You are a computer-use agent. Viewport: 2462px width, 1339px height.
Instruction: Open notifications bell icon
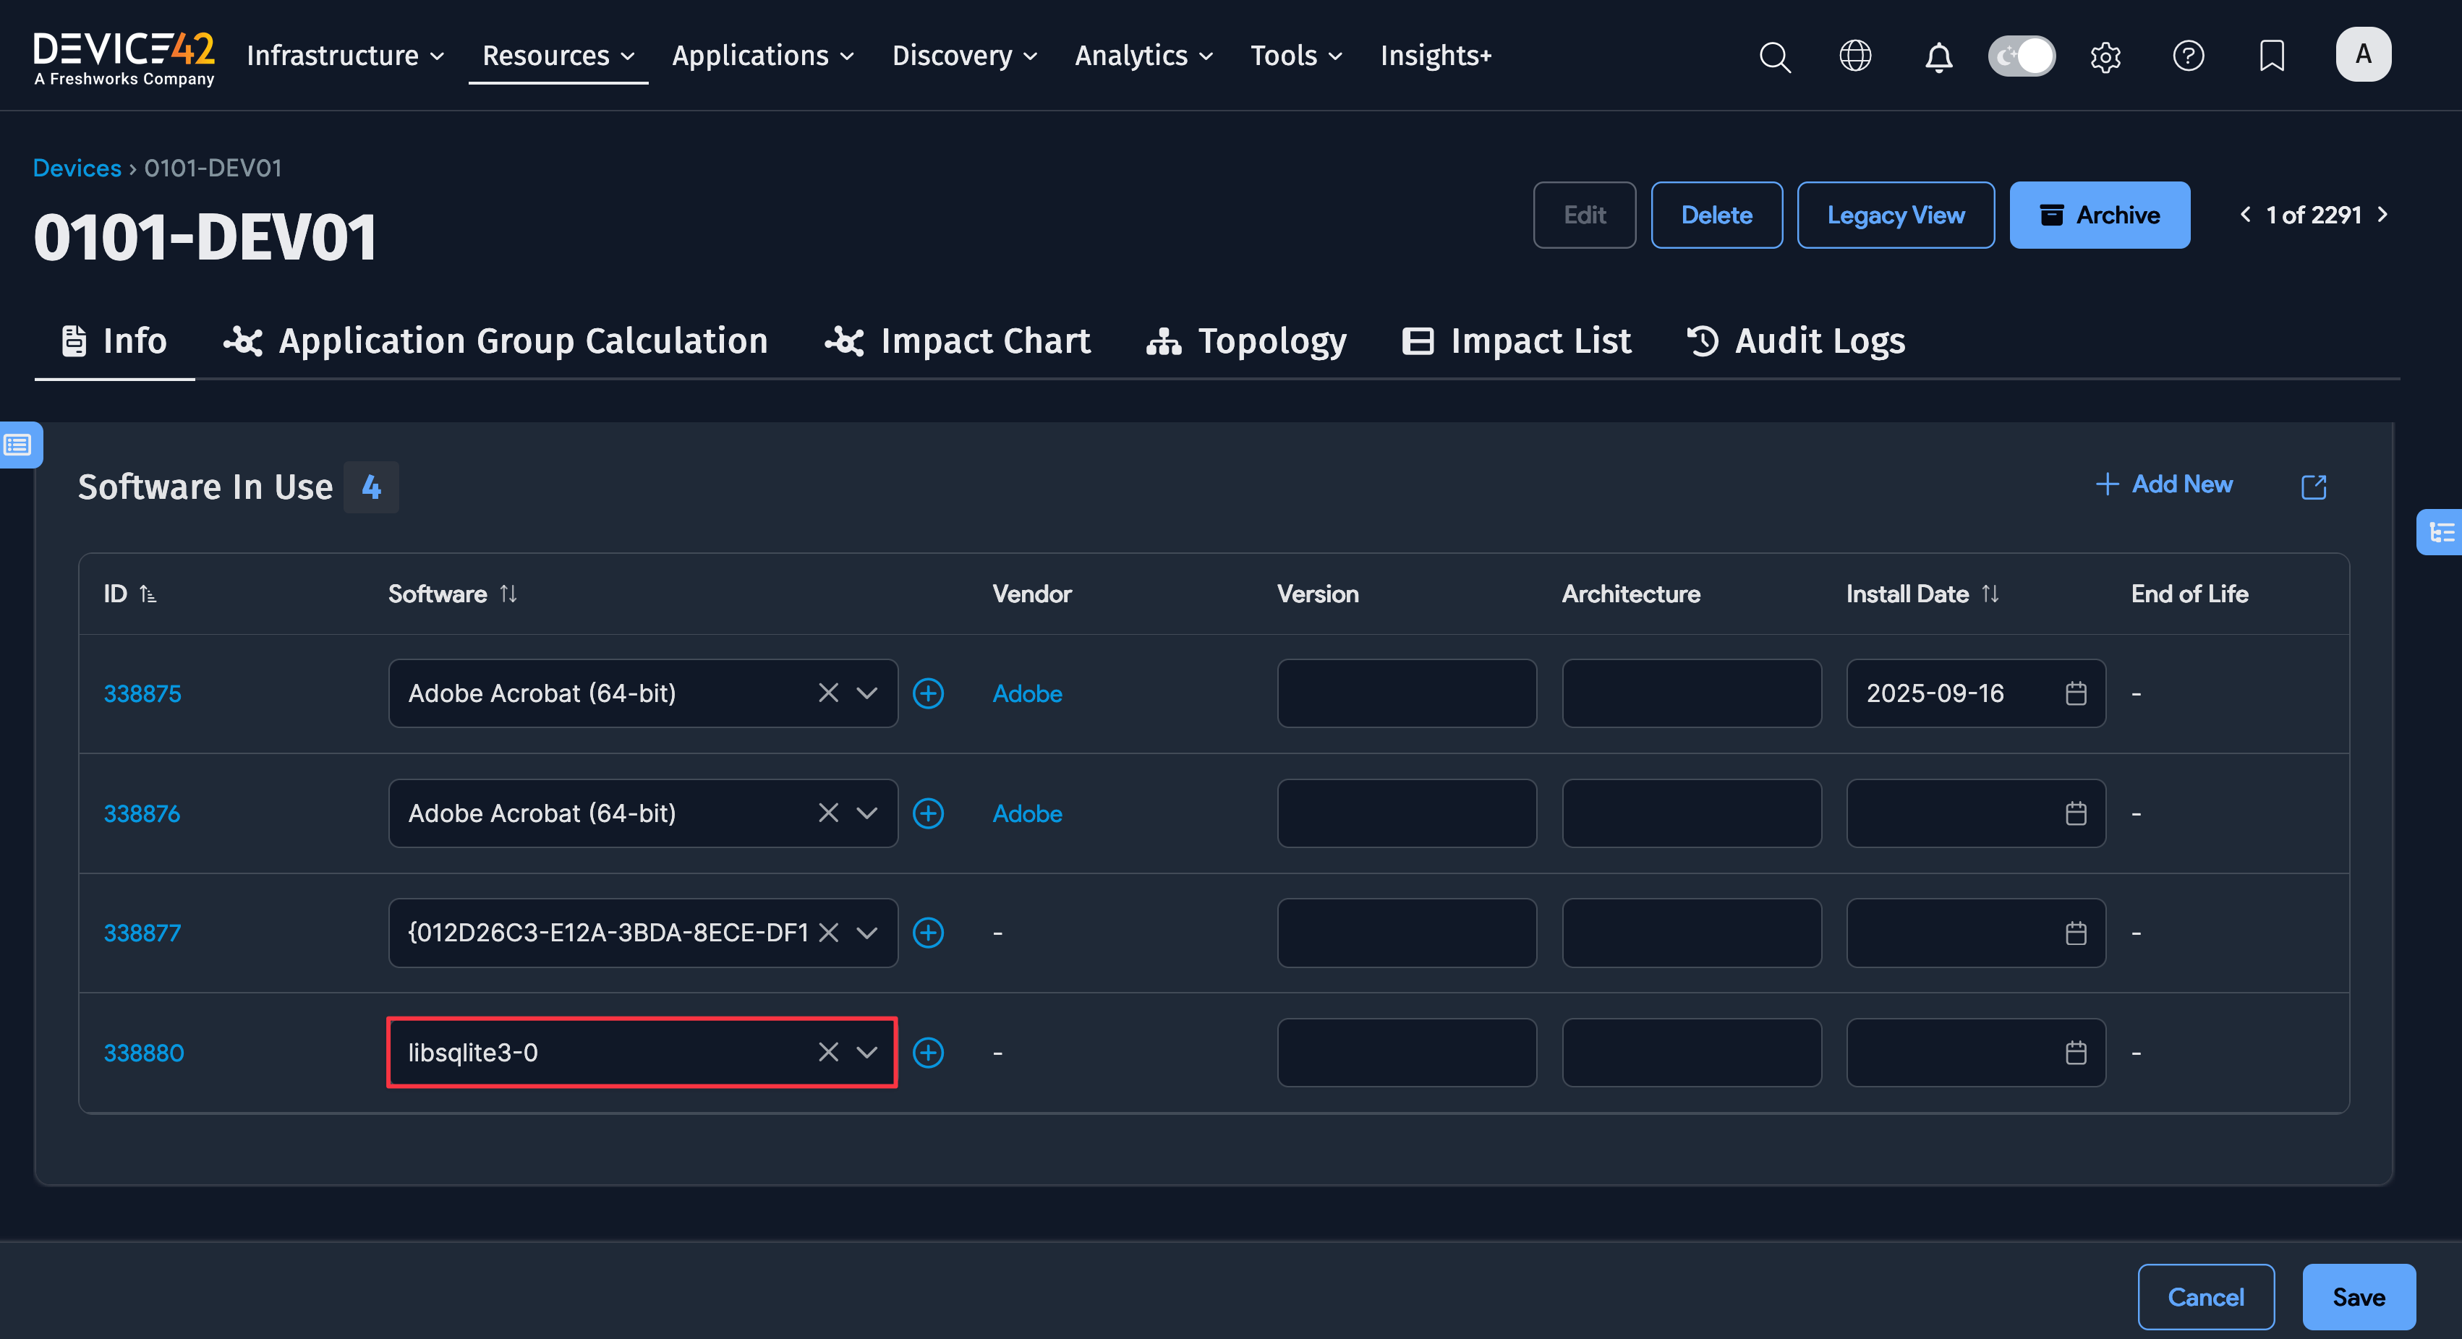1938,56
